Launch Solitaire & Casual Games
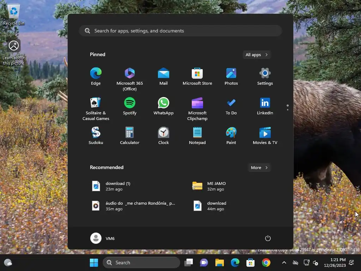Viewport: 361px width, 271px height. (x=96, y=109)
